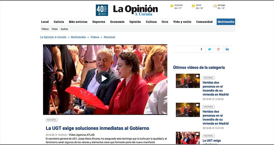Open the Deportes menu

pyautogui.click(x=99, y=22)
